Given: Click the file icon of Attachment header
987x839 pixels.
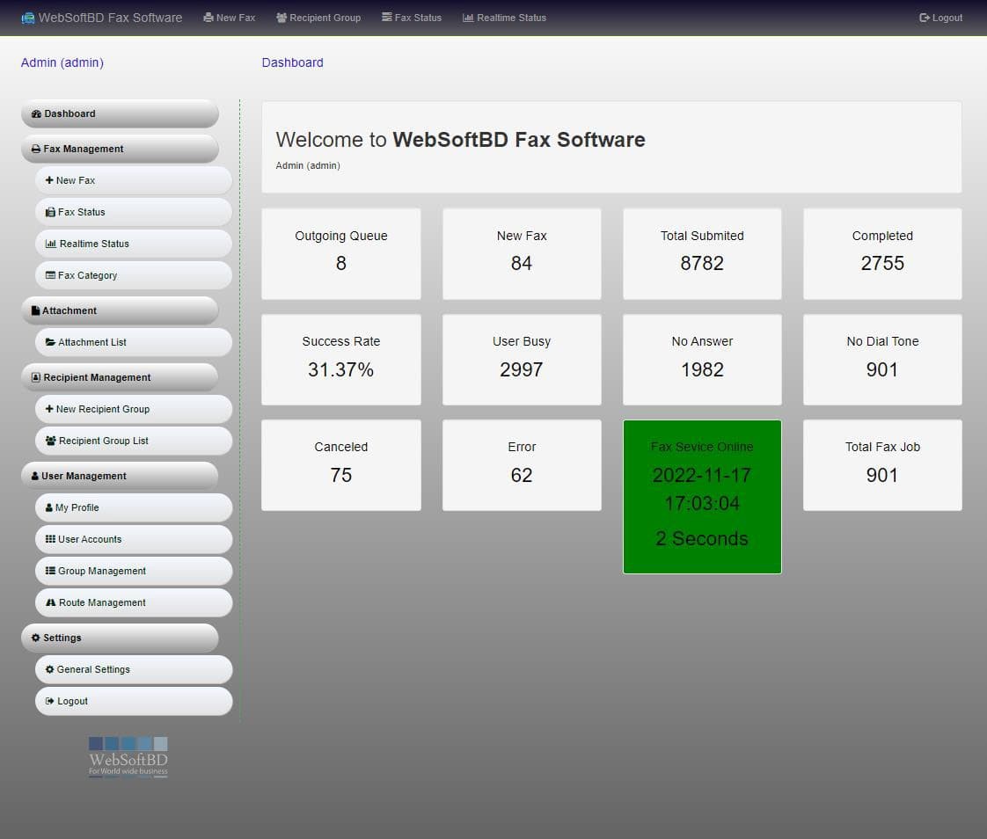Looking at the screenshot, I should [35, 310].
